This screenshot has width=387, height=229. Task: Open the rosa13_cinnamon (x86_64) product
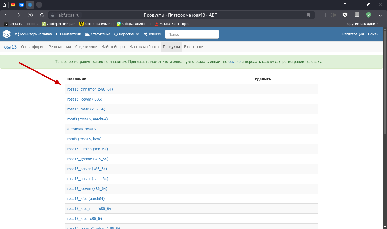click(90, 89)
